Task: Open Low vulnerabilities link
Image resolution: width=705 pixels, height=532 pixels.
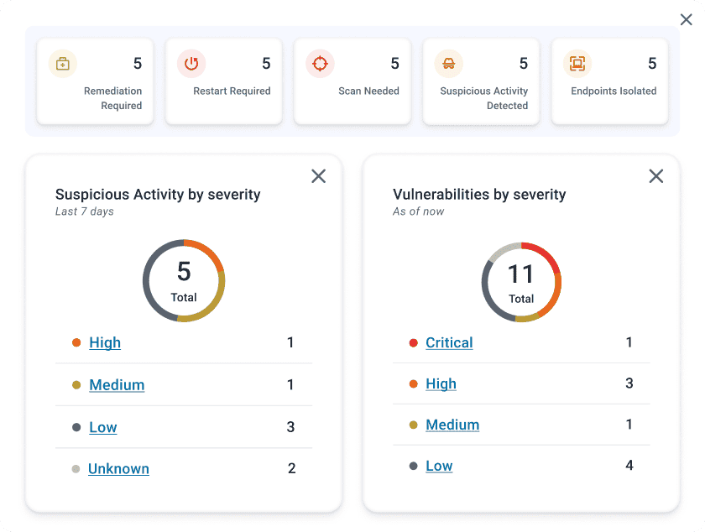Action: coord(439,466)
